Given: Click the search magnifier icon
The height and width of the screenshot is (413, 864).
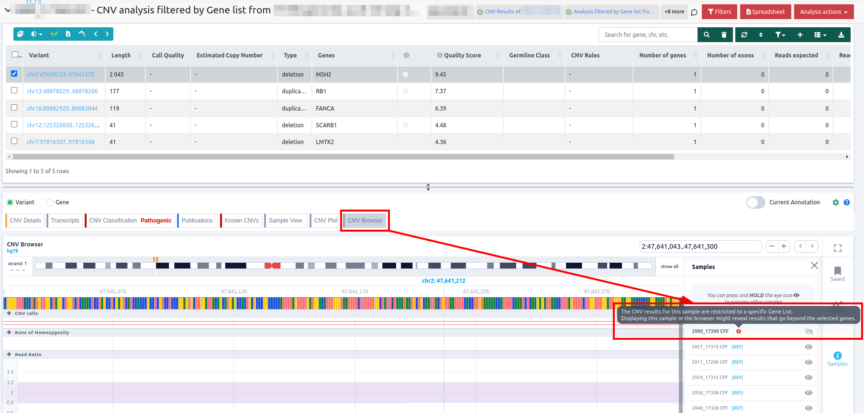Looking at the screenshot, I should (x=706, y=34).
